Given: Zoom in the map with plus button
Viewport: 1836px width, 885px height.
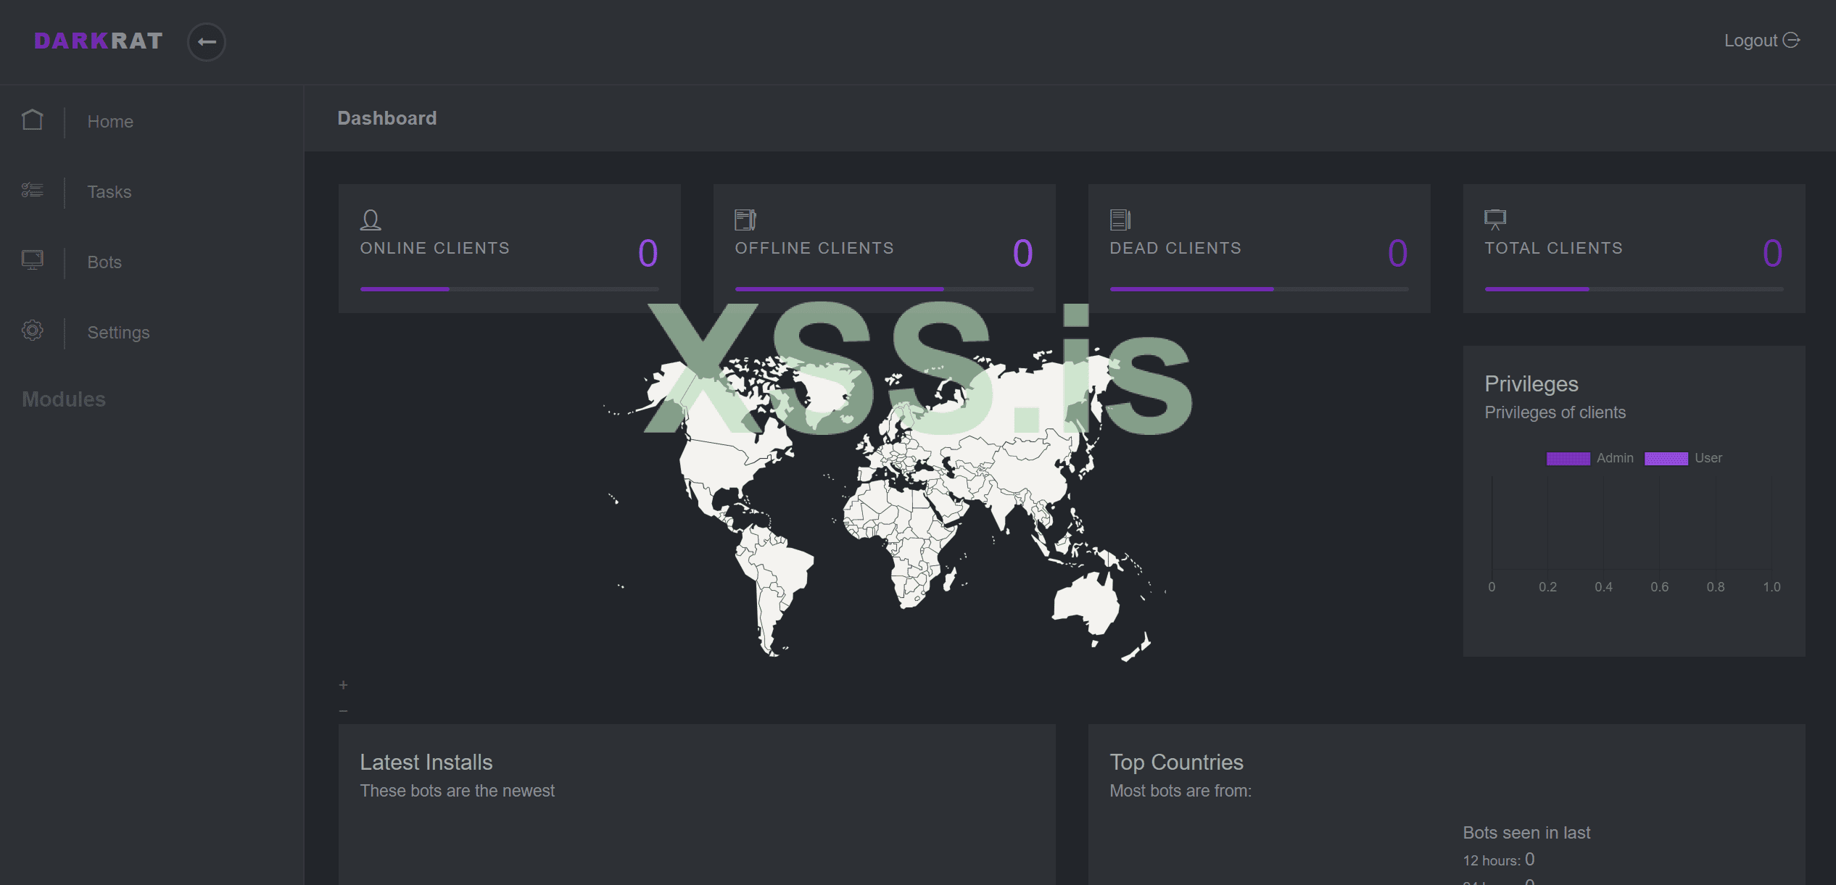Looking at the screenshot, I should point(344,685).
